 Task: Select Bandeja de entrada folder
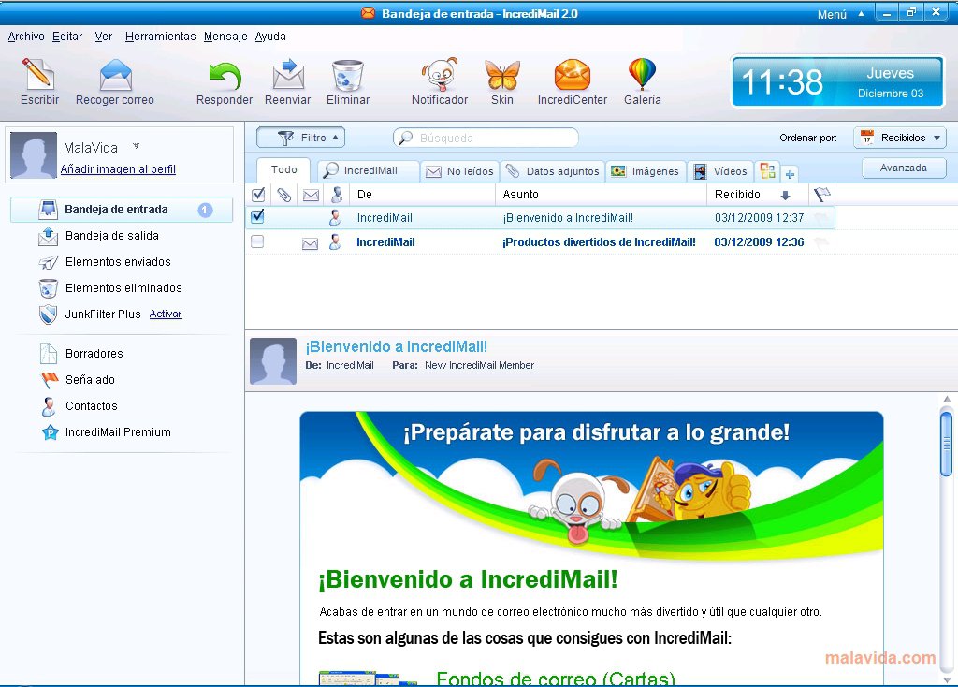click(x=122, y=210)
